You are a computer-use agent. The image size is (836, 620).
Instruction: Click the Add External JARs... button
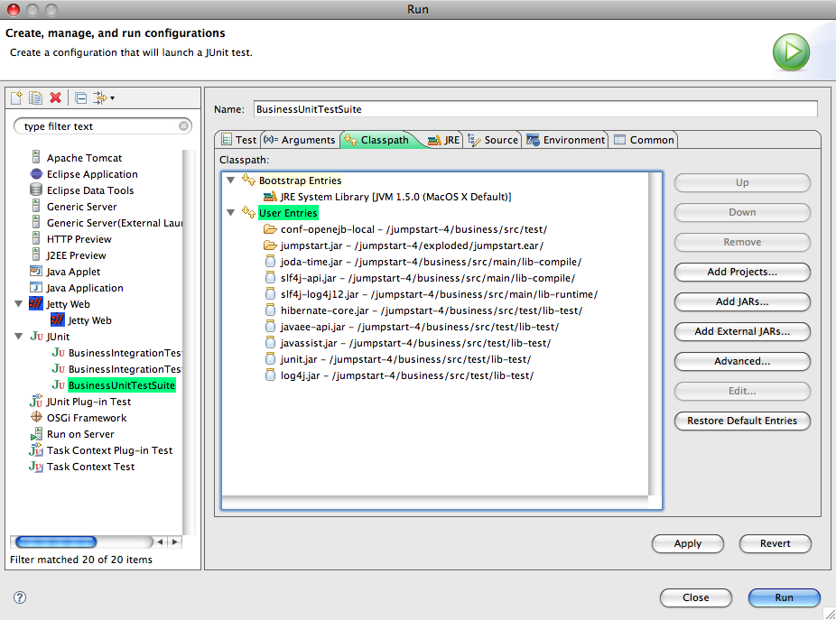pyautogui.click(x=742, y=331)
